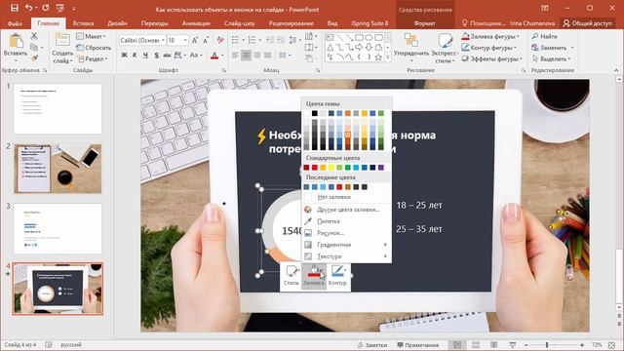The image size is (624, 351).
Task: Select slide 1 thumbnail
Action: [x=58, y=108]
